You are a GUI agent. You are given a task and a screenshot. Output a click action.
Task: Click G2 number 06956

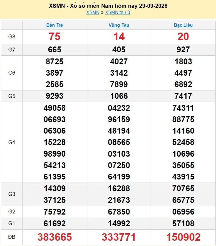(x=183, y=212)
